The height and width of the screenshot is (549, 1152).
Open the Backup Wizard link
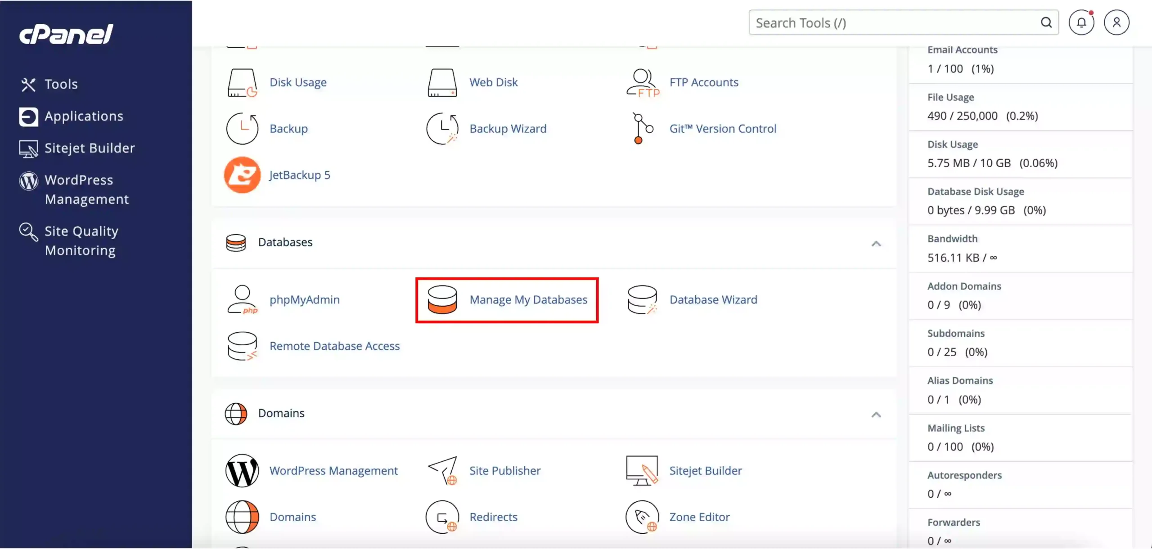click(x=508, y=129)
